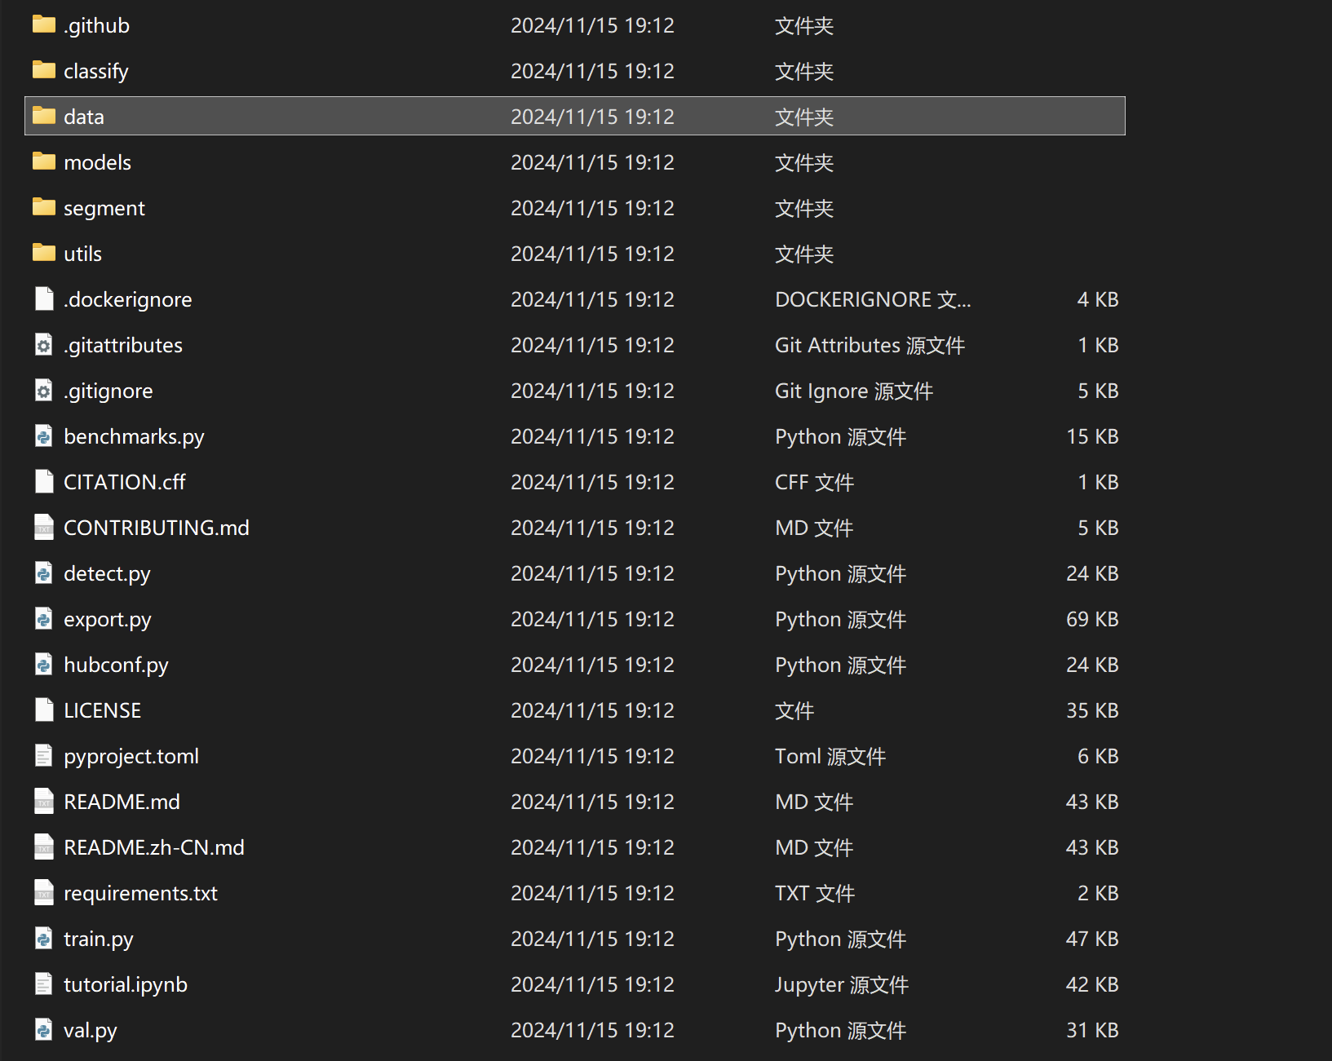1332x1061 pixels.
Task: Select the detect.py file name
Action: click(x=107, y=574)
